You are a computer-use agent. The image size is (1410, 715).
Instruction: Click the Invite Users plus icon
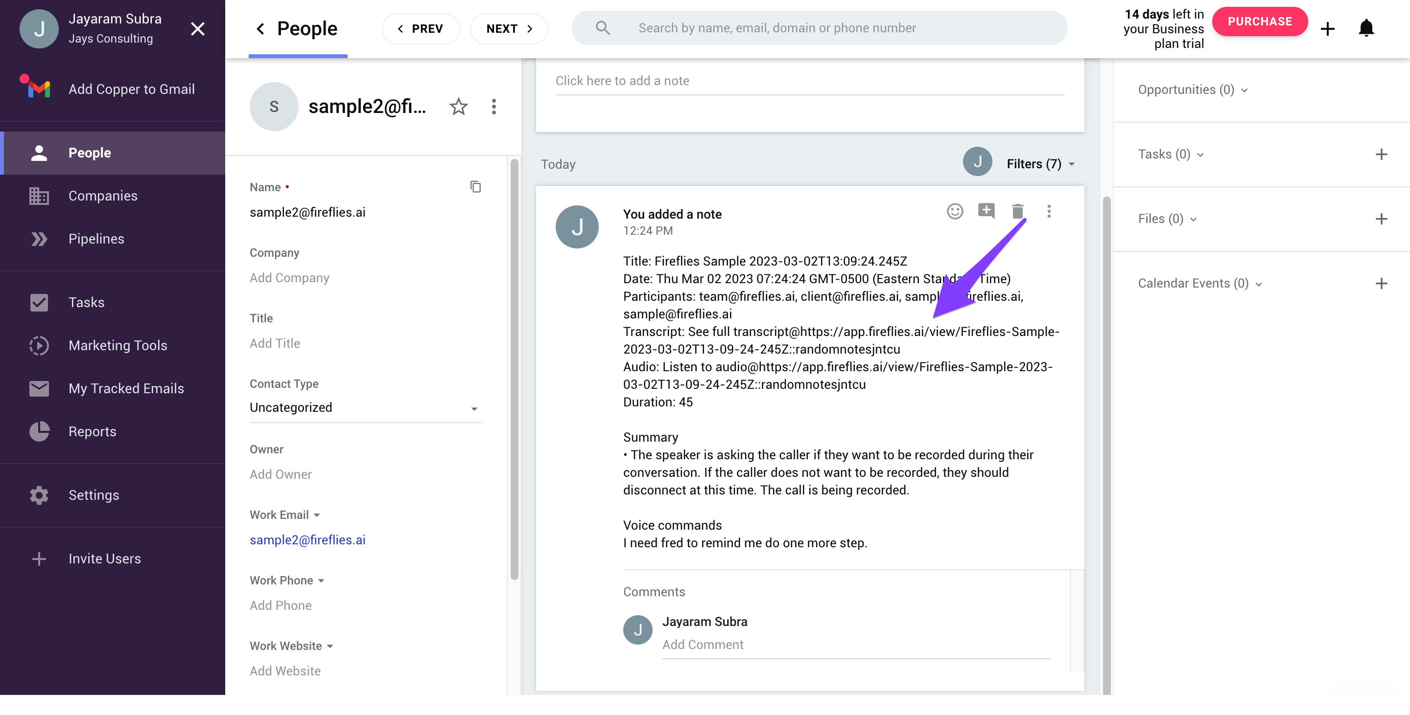[39, 559]
